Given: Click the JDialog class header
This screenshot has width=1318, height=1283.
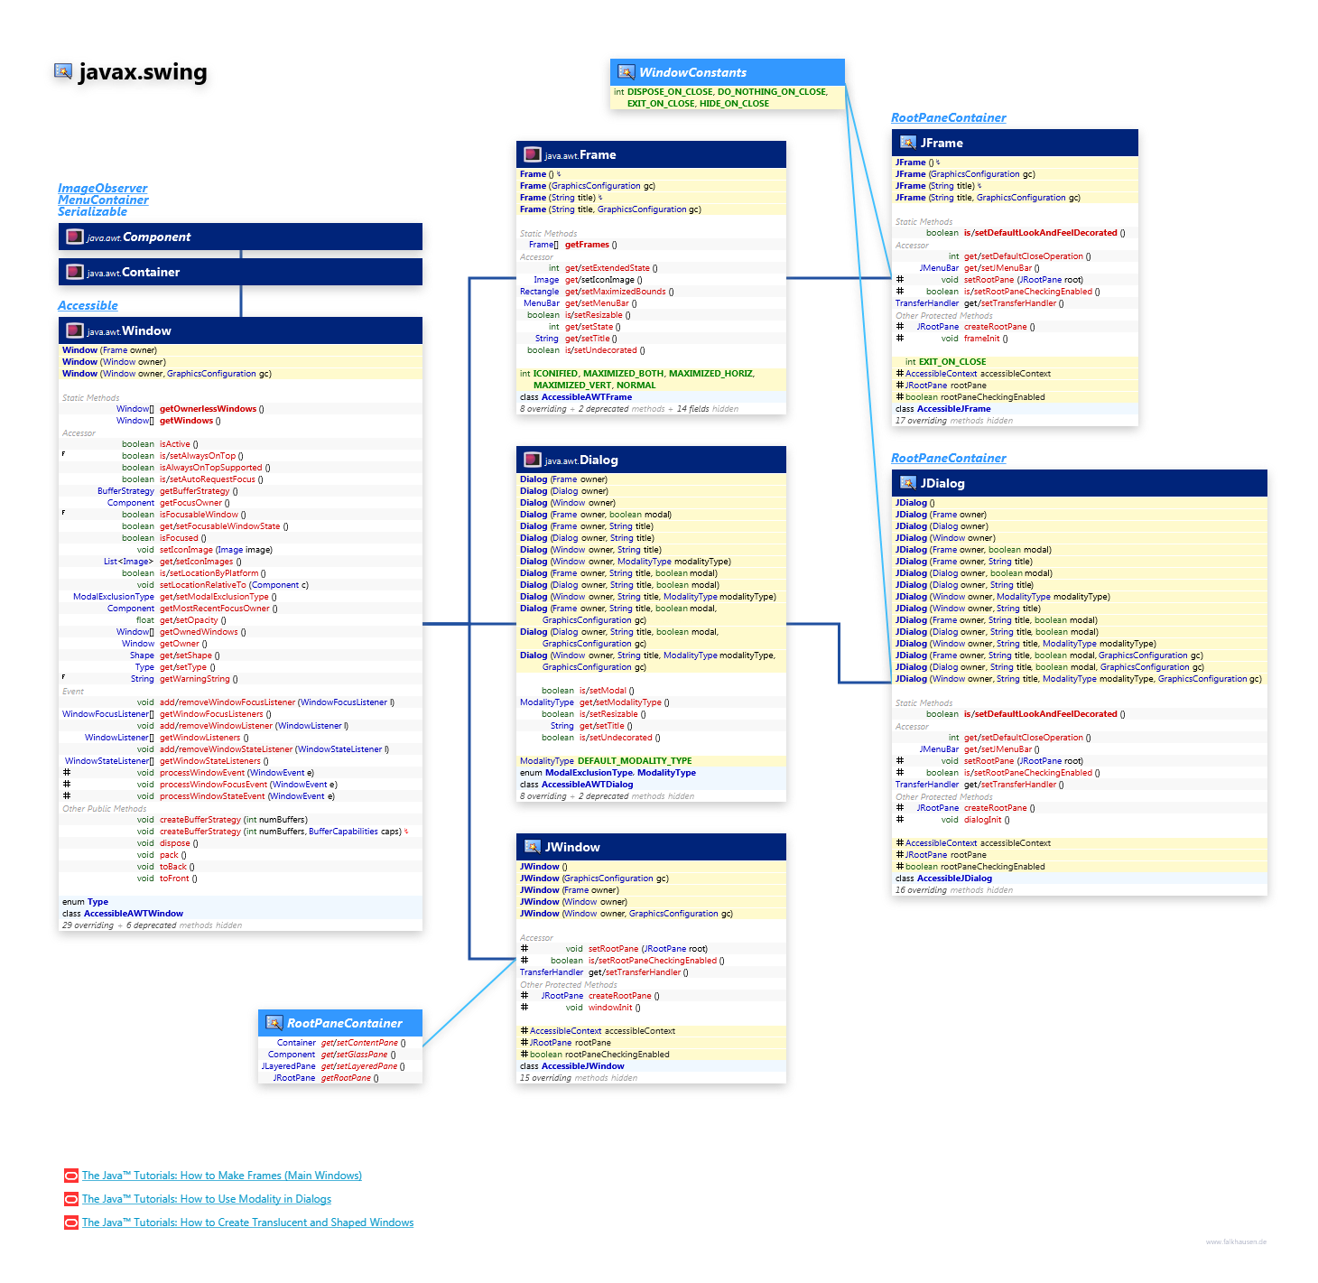Looking at the screenshot, I should [x=1080, y=483].
